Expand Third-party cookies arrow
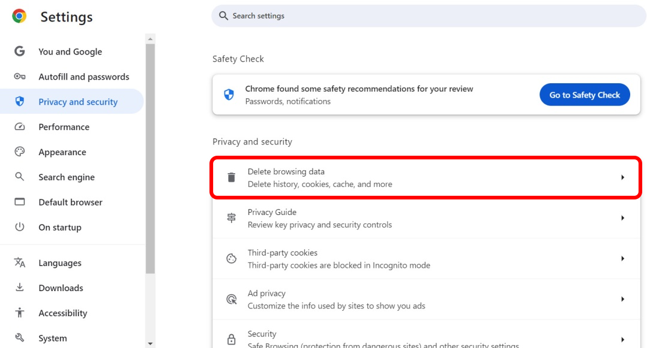This screenshot has width=647, height=348. coord(622,258)
